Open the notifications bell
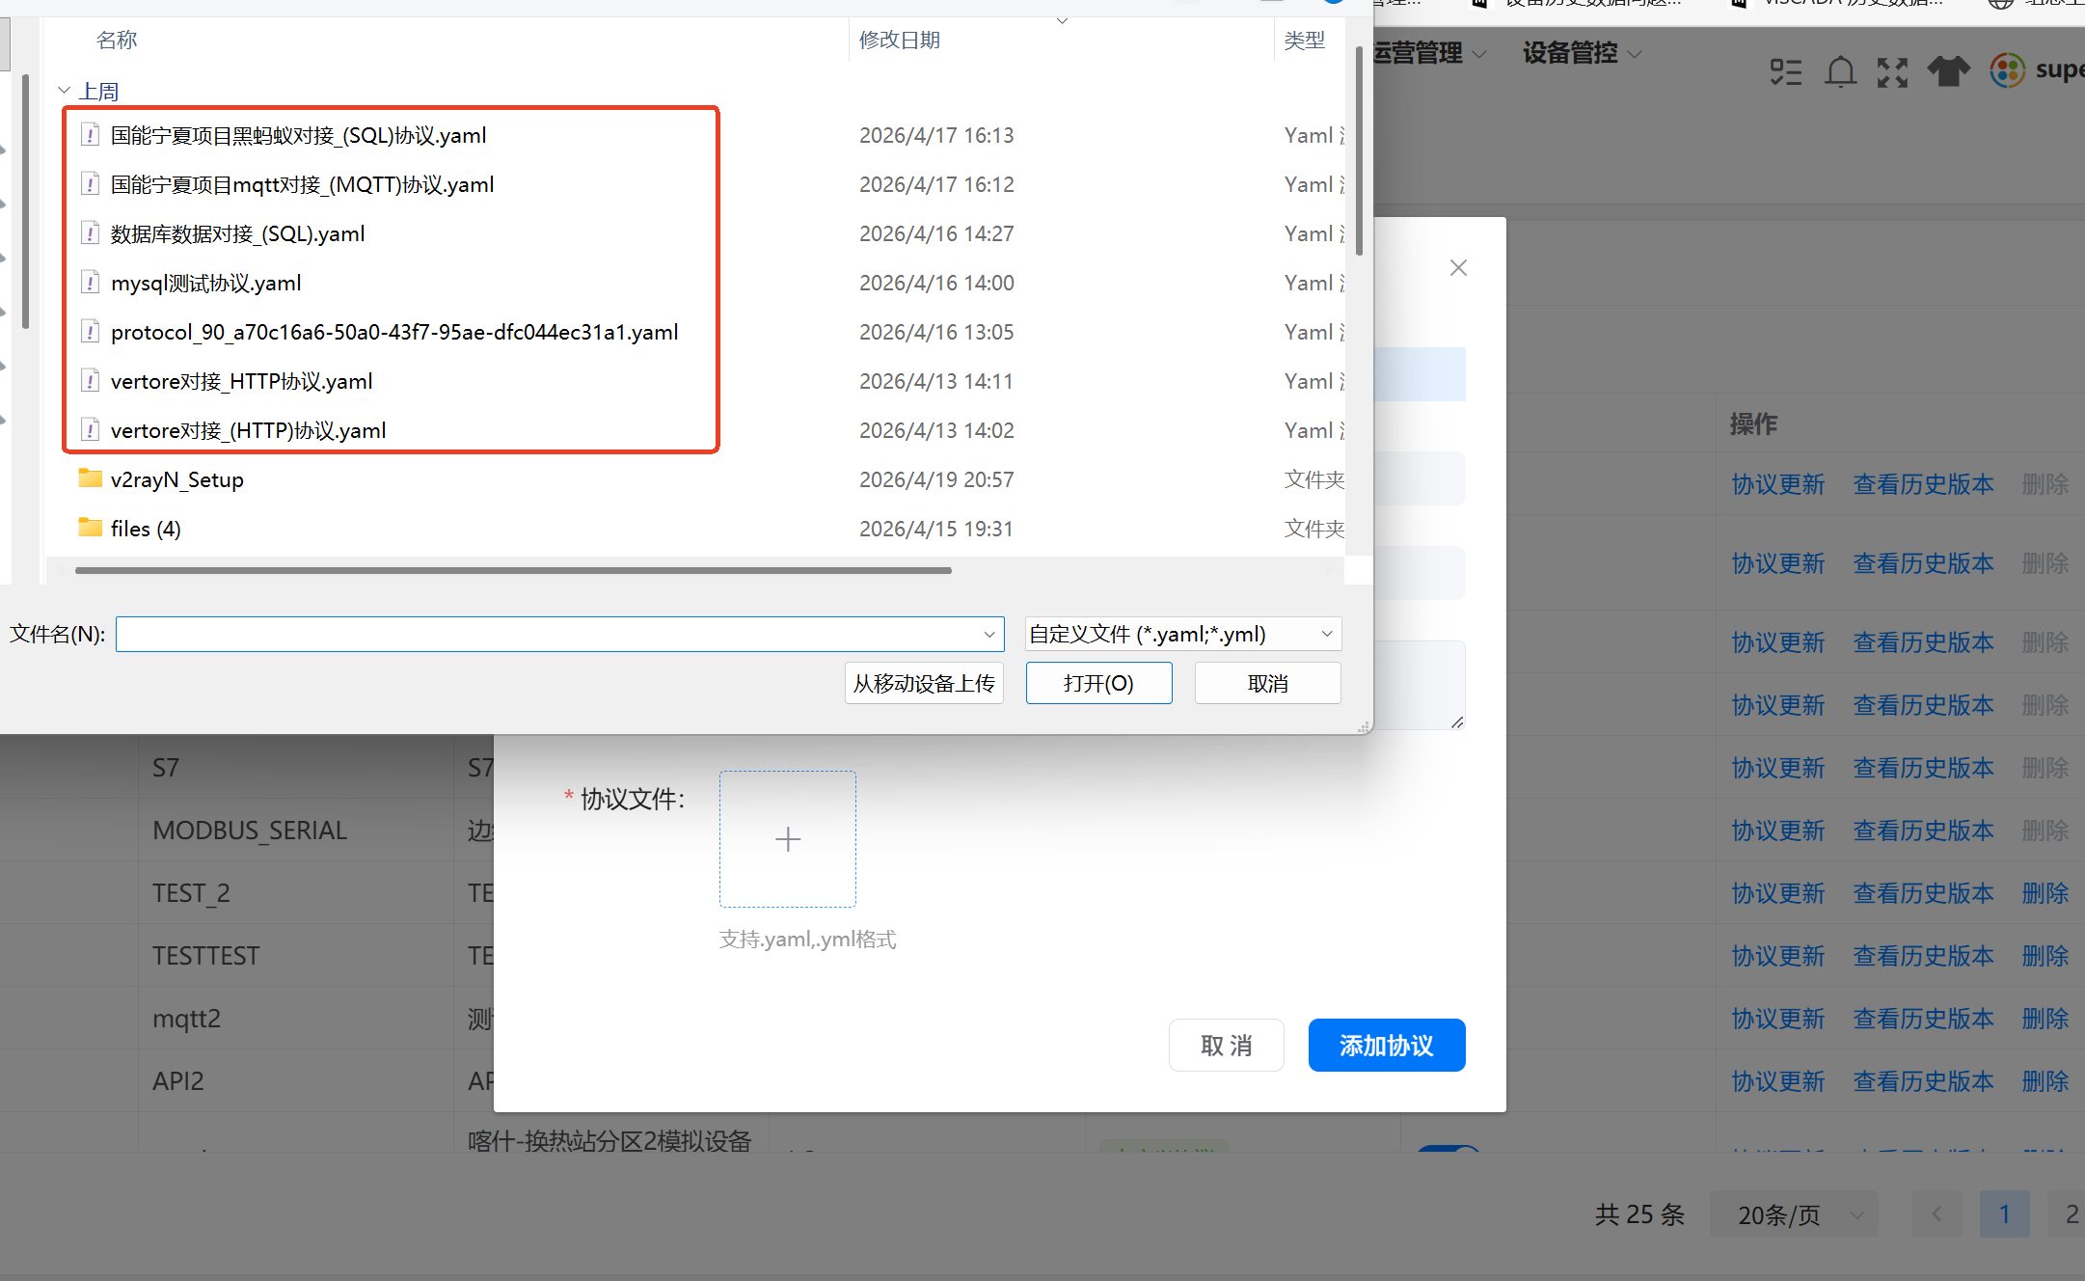Image resolution: width=2085 pixels, height=1281 pixels. pyautogui.click(x=1840, y=71)
